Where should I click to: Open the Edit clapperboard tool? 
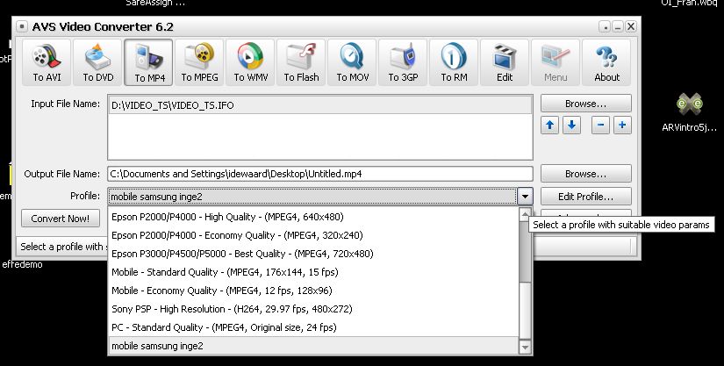pyautogui.click(x=505, y=62)
